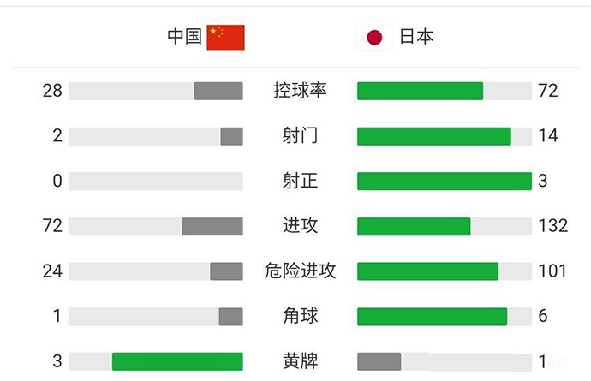
Task: Click Japan's green dangerous attacks bar
Action: pos(427,271)
